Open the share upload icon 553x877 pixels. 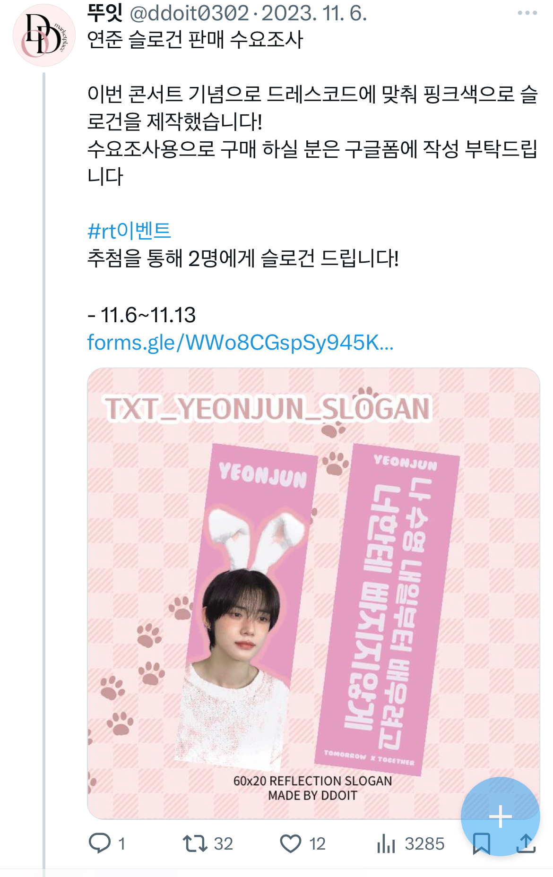coord(526,843)
